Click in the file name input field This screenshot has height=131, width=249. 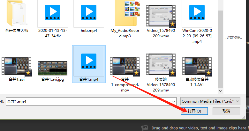(x=91, y=101)
